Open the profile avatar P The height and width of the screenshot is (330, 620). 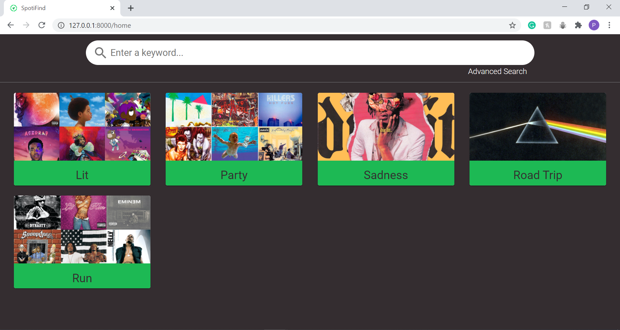point(594,25)
